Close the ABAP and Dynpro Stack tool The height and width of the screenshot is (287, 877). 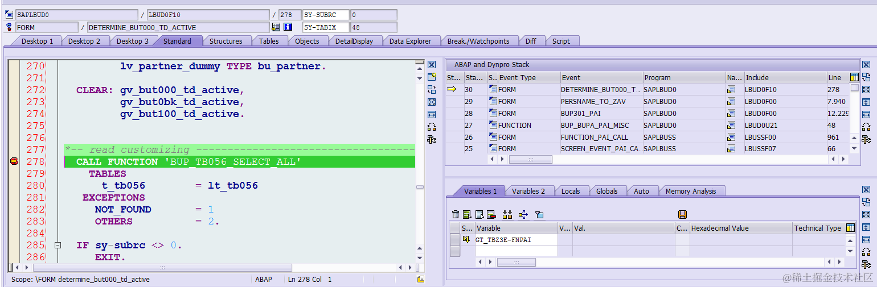coord(866,65)
